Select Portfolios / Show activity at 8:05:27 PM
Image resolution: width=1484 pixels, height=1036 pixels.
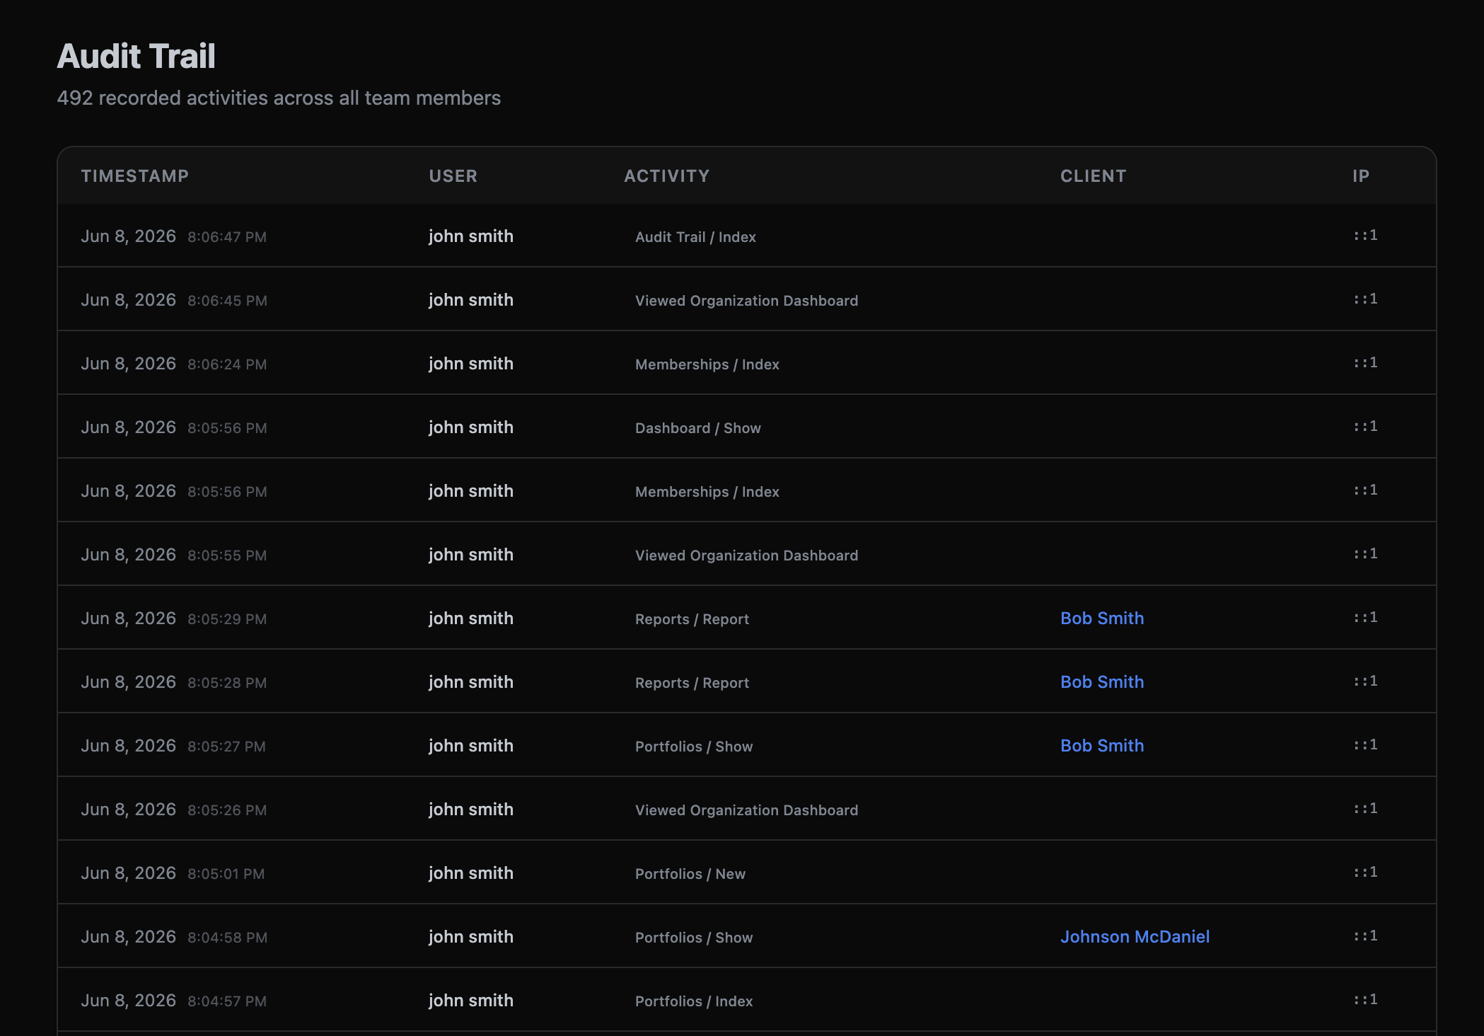pos(694,747)
